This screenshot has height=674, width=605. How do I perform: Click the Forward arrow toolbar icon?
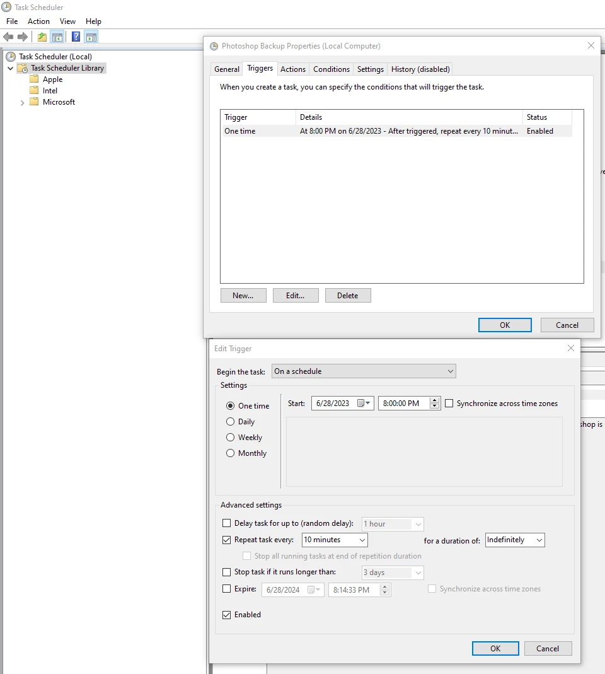tap(22, 37)
